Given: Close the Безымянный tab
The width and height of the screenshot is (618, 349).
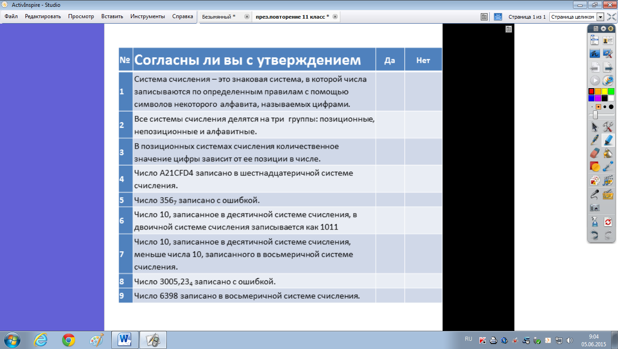Looking at the screenshot, I should click(x=247, y=17).
